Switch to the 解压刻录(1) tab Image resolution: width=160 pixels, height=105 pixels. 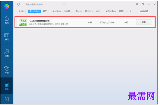[110, 11]
